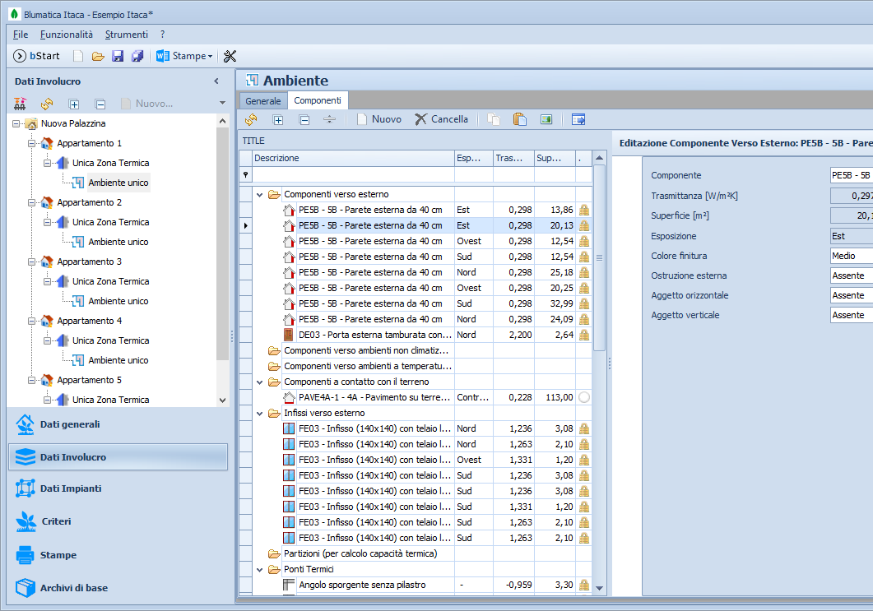Click the building wizard icon in the Dati Involucro toolbar

click(x=21, y=104)
